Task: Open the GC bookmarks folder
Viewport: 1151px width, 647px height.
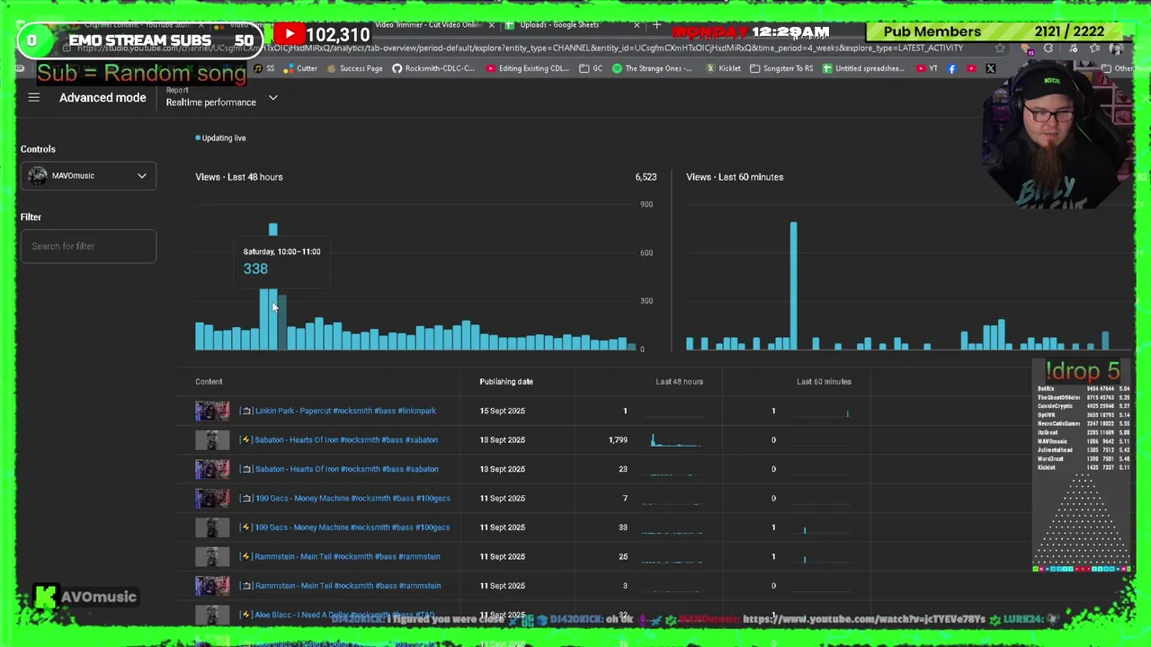Action: (591, 68)
